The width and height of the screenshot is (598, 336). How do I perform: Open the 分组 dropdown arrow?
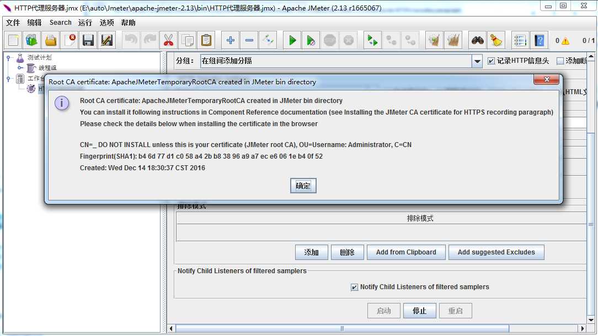click(477, 61)
